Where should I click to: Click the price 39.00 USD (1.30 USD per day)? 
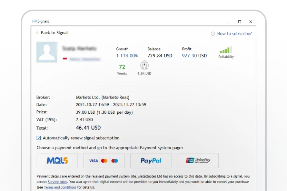pos(104,112)
